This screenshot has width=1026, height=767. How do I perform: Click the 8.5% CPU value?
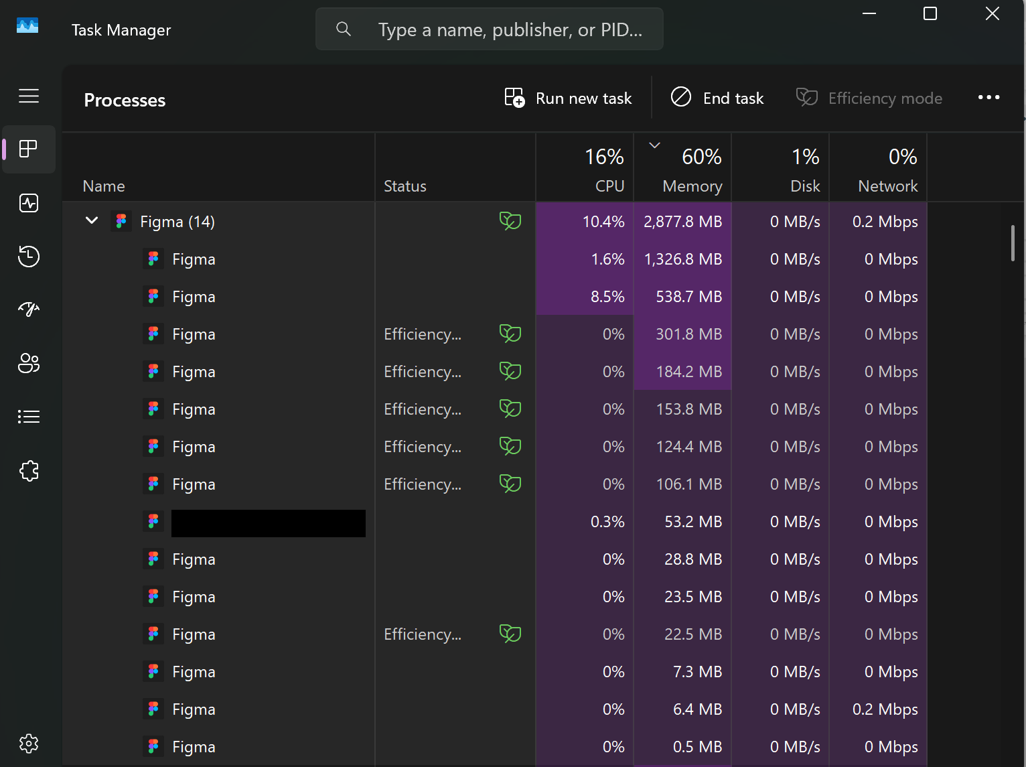607,296
